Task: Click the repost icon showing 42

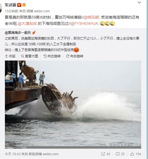Action: click(x=106, y=154)
